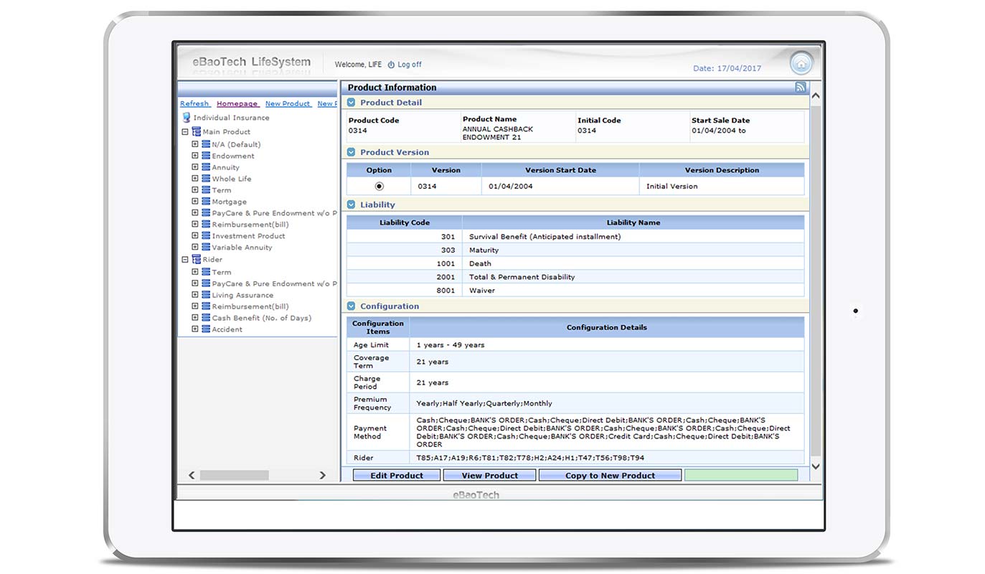Collapse the Configuration section
Screen dimensions: 985x574
point(352,306)
